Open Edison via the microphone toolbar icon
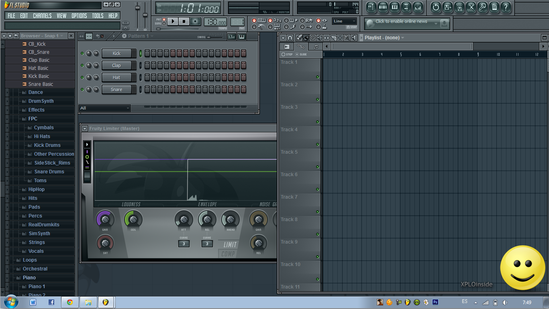This screenshot has height=309, width=549. pyautogui.click(x=482, y=7)
